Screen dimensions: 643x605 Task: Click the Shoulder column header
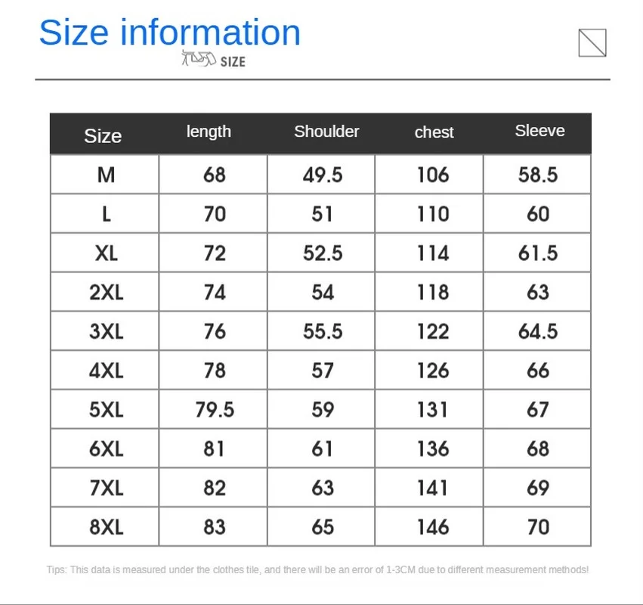coord(326,132)
